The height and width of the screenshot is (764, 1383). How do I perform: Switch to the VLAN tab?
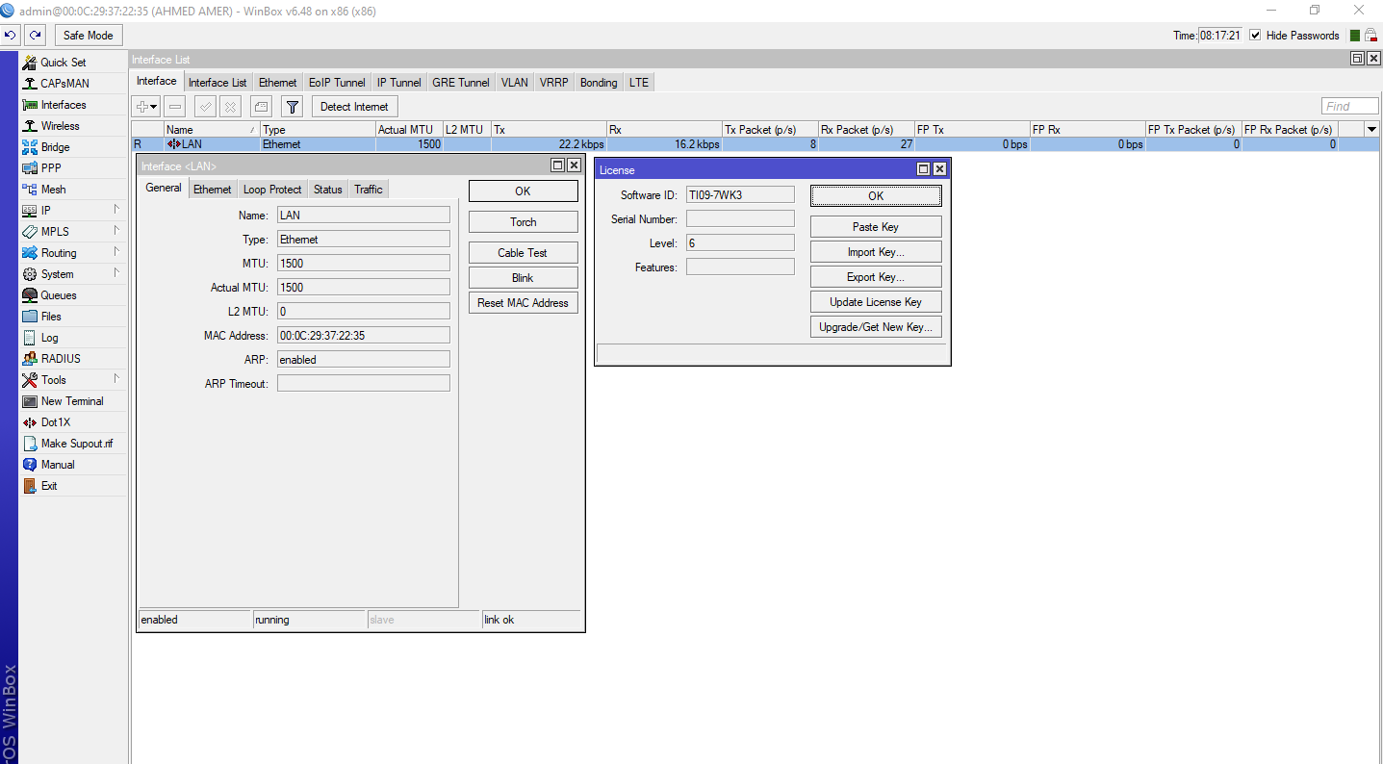pos(514,83)
